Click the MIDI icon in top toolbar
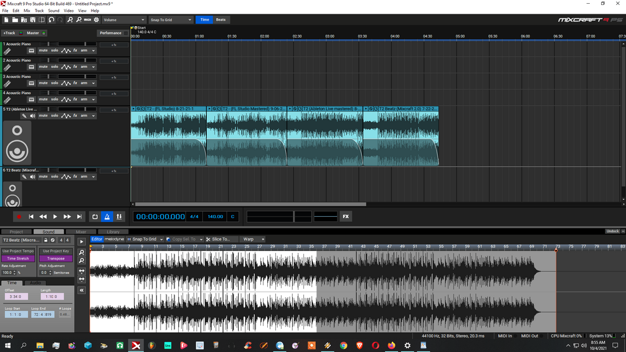 tap(87, 19)
